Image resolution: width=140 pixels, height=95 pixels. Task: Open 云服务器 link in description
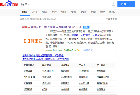pos(74,35)
